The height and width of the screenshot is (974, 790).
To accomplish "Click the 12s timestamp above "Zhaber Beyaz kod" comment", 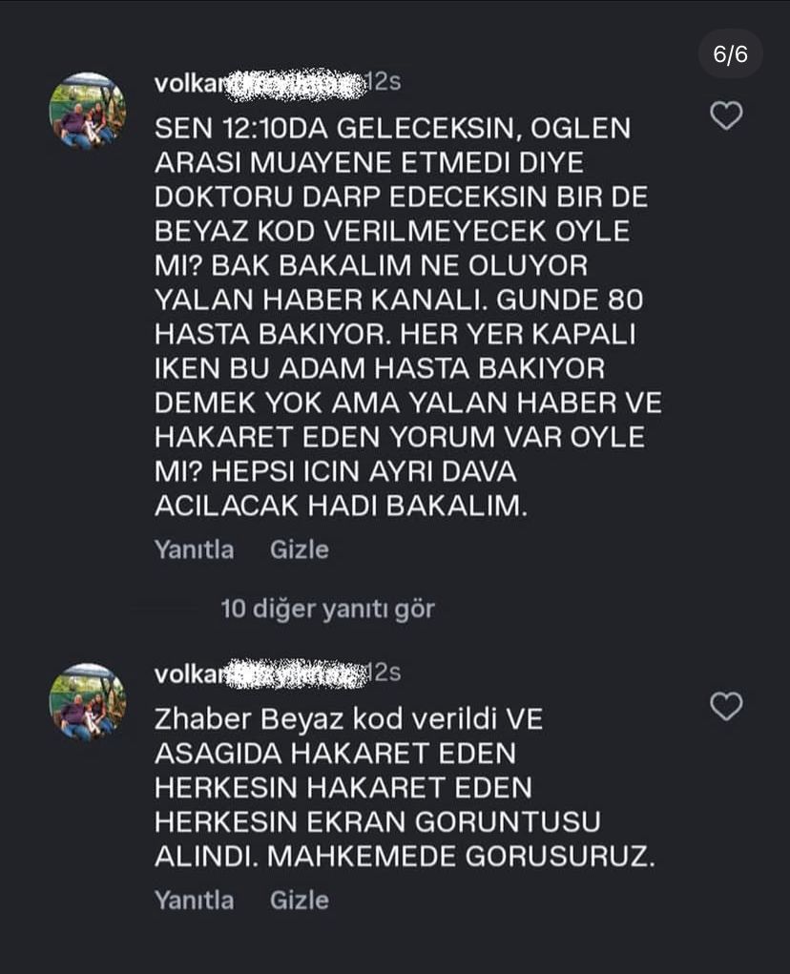I will point(384,674).
